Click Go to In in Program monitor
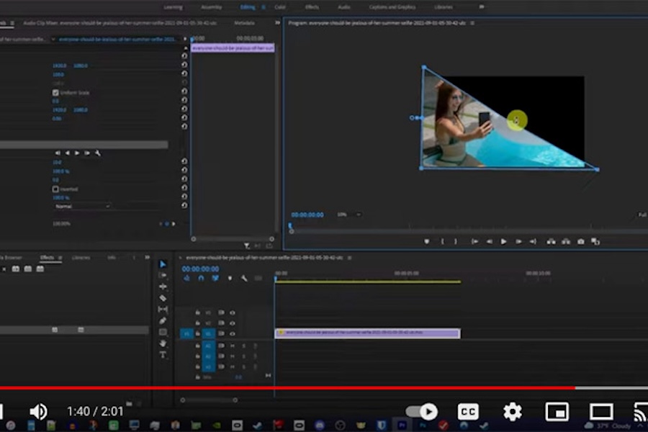 (x=475, y=241)
